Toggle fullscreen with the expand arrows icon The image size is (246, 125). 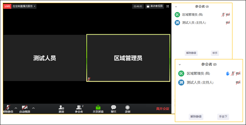pyautogui.click(x=168, y=6)
